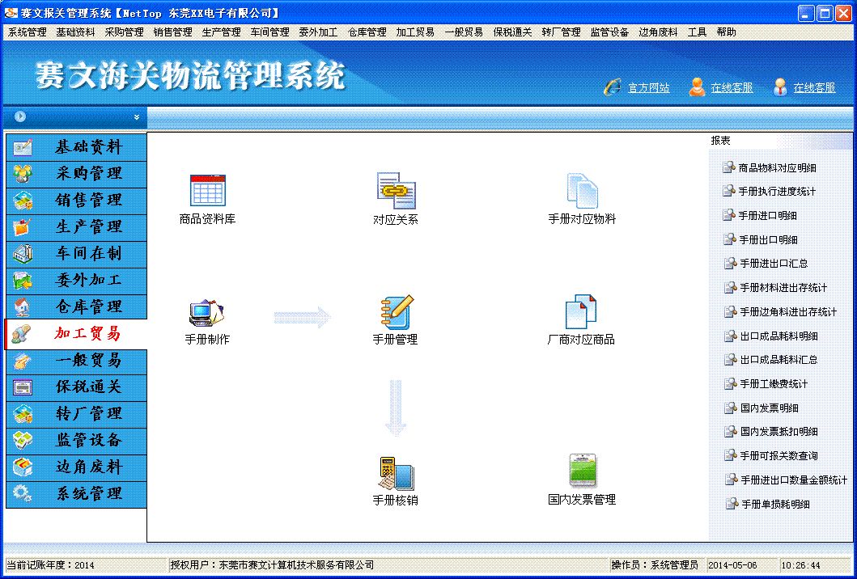Collapse sidebar using the double-chevron button
This screenshot has height=579, width=857.
pyautogui.click(x=137, y=117)
